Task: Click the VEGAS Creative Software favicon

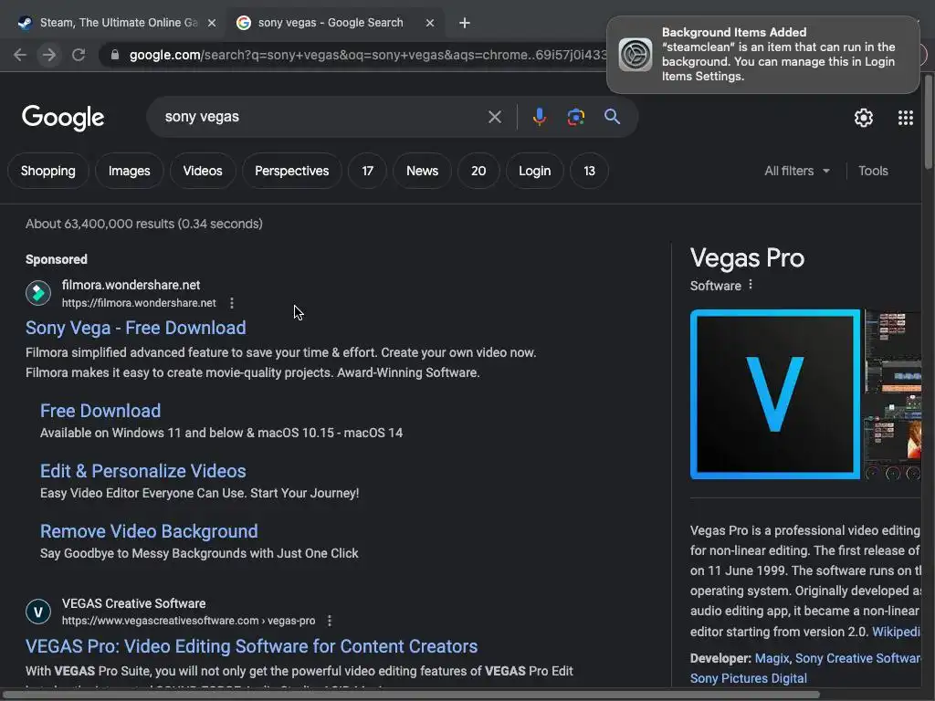Action: point(38,612)
